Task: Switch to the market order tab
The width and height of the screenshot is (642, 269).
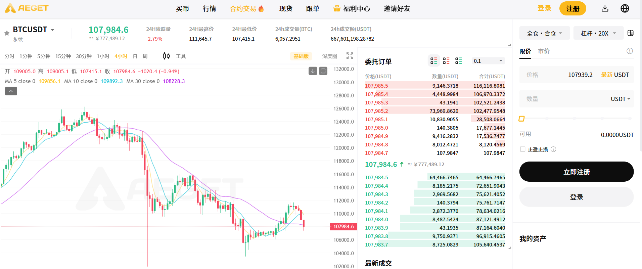Action: [x=544, y=51]
